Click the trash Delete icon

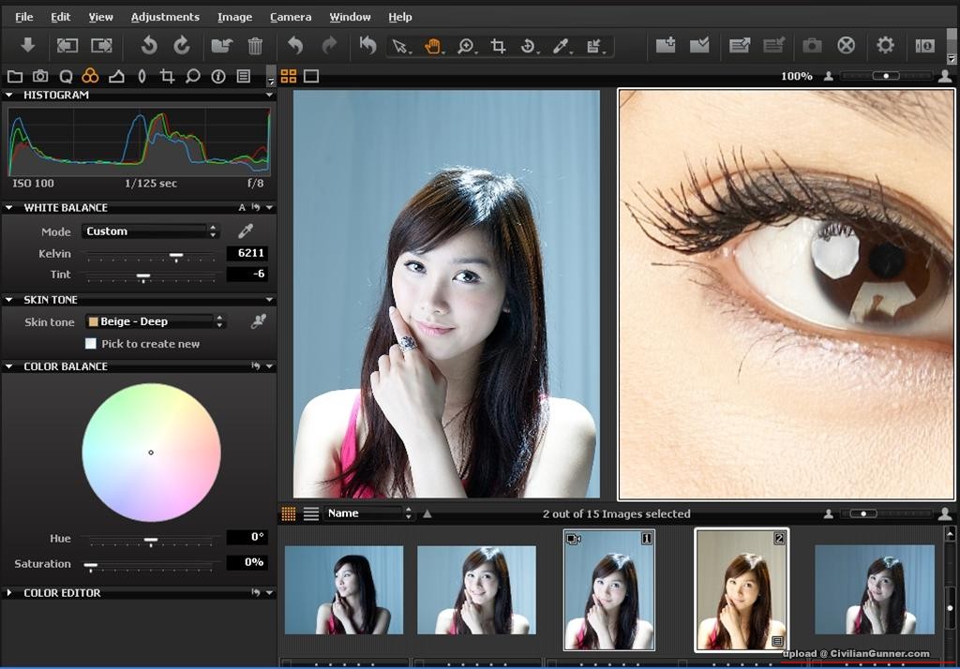point(255,46)
